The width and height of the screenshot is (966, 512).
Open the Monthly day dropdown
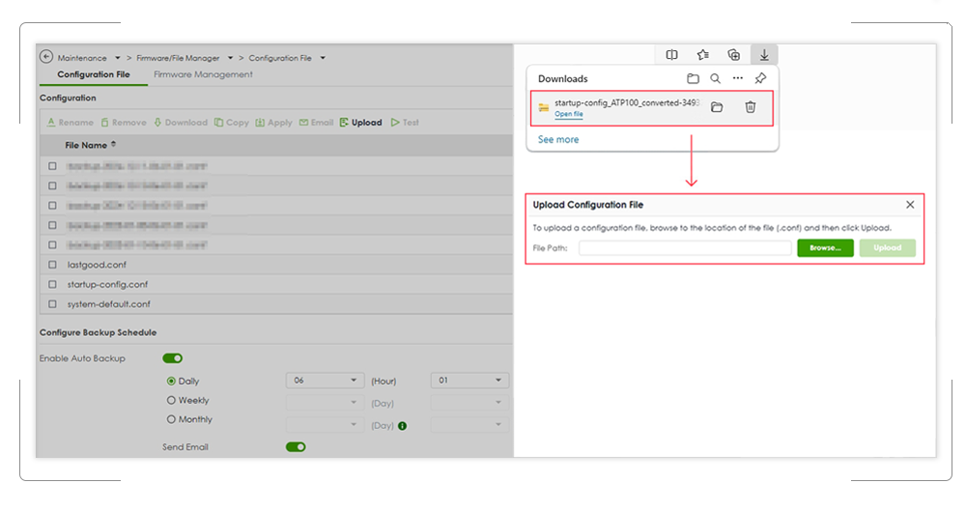pyautogui.click(x=325, y=424)
